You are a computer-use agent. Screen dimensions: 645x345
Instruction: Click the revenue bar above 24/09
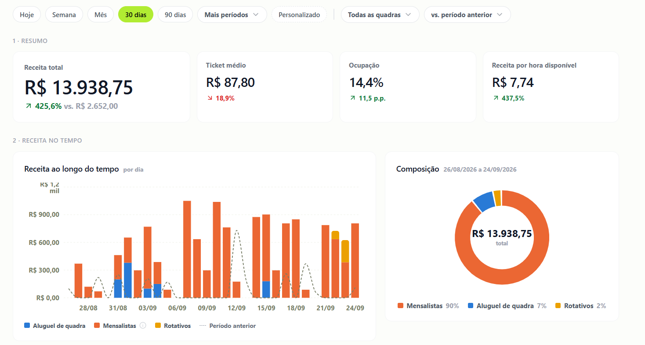tap(355, 261)
